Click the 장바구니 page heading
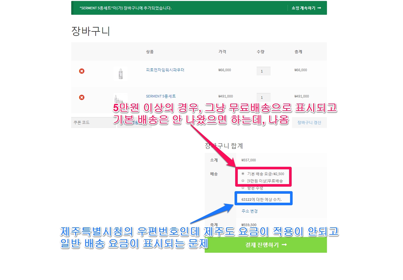The height and width of the screenshot is (280, 403). [90, 31]
